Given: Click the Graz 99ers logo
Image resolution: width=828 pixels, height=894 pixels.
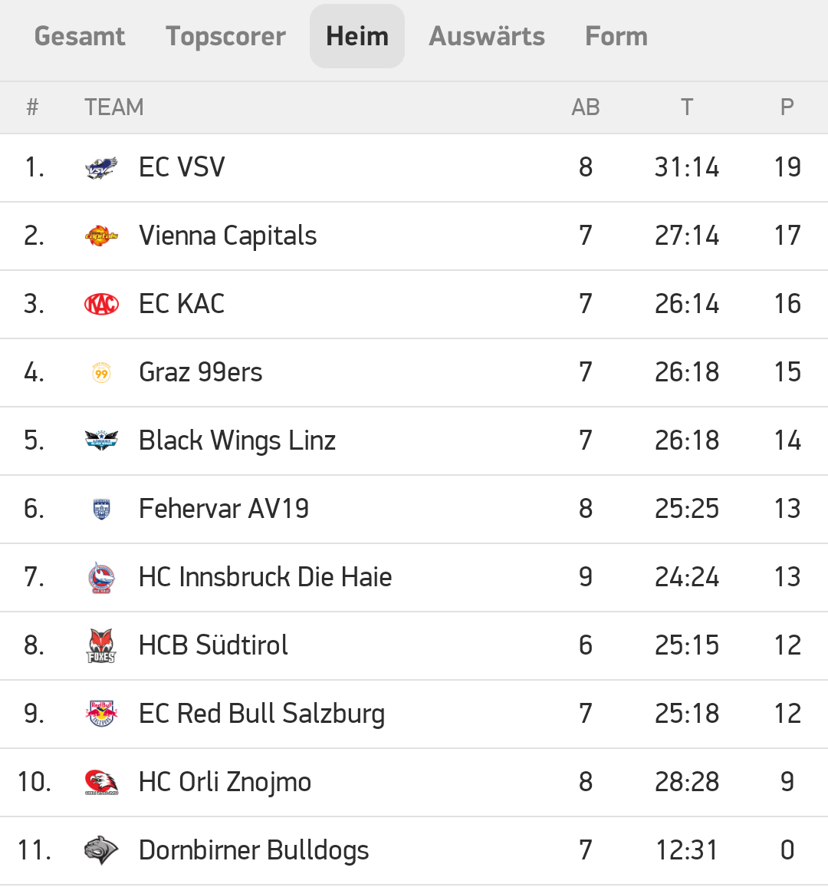Looking at the screenshot, I should tap(101, 373).
